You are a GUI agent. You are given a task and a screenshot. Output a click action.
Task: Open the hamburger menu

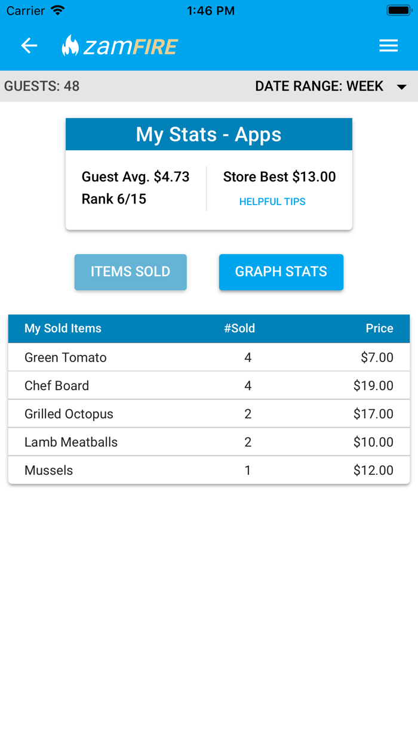[x=389, y=46]
